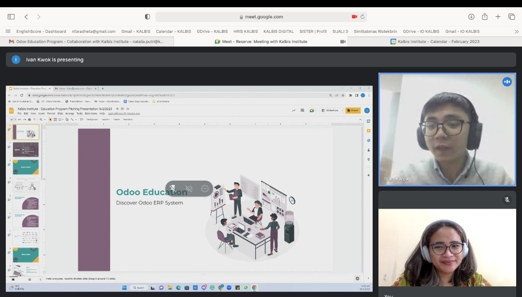
Task: Collapse the filmstrip with left chevron
Action: click(41, 279)
